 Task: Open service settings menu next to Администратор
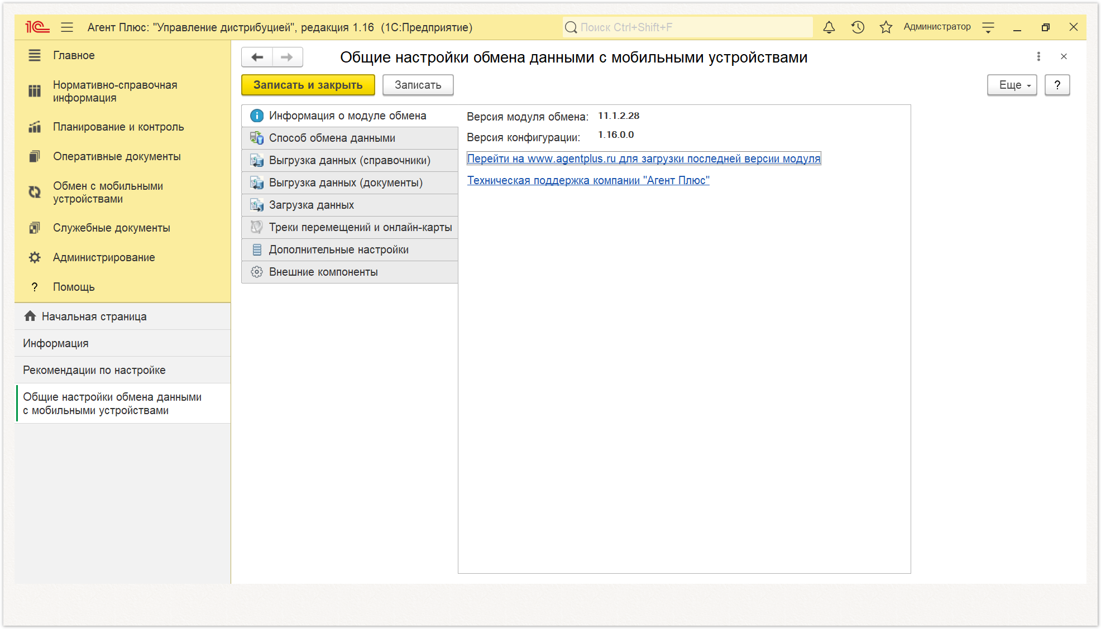988,27
